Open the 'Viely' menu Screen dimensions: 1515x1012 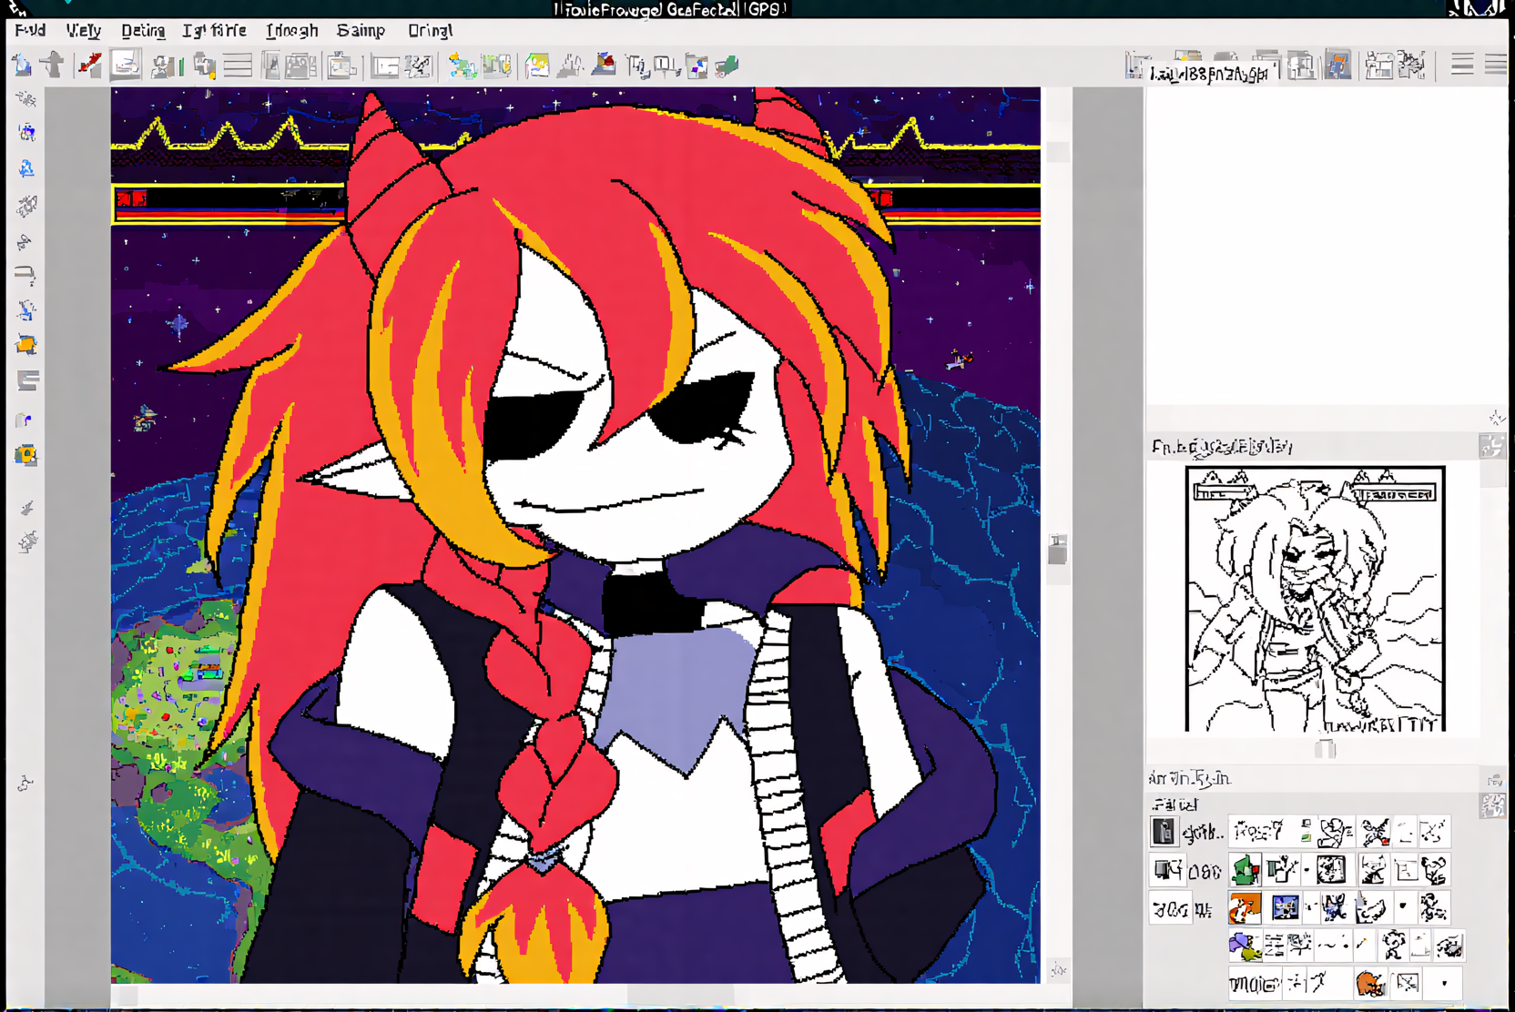83,30
